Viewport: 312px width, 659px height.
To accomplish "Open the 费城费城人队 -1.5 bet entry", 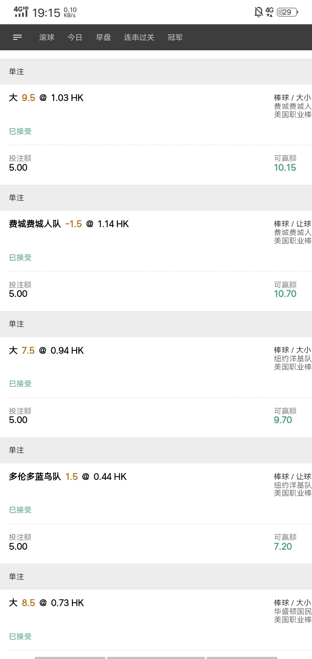I will click(x=69, y=224).
